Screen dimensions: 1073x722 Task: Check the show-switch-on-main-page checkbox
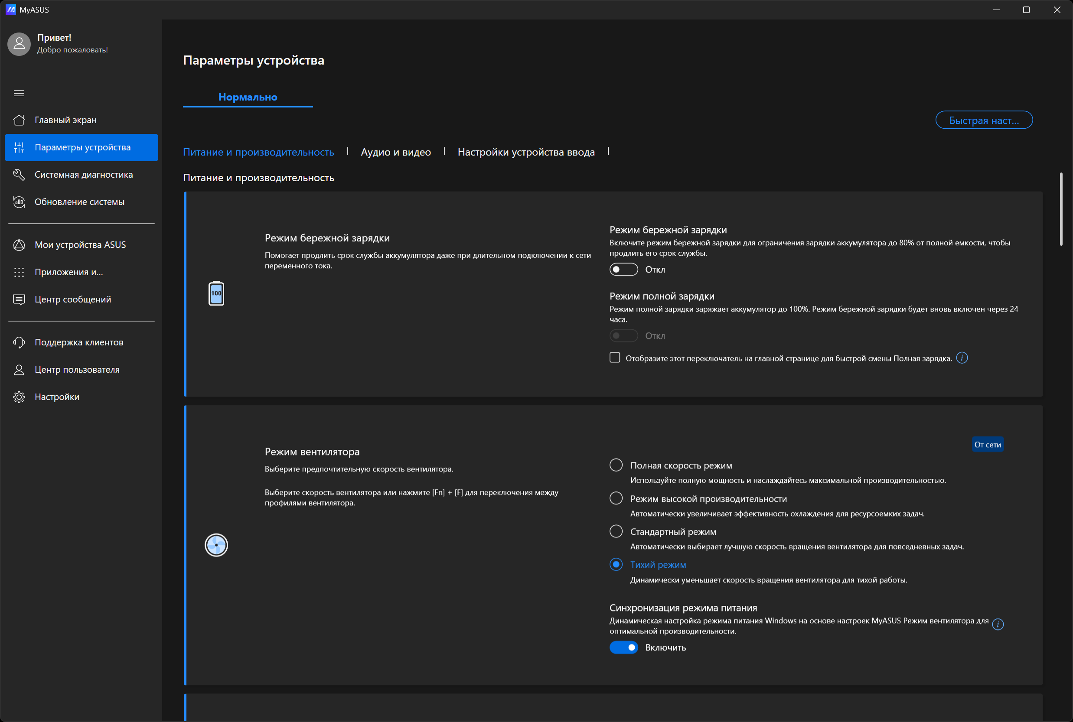[614, 358]
